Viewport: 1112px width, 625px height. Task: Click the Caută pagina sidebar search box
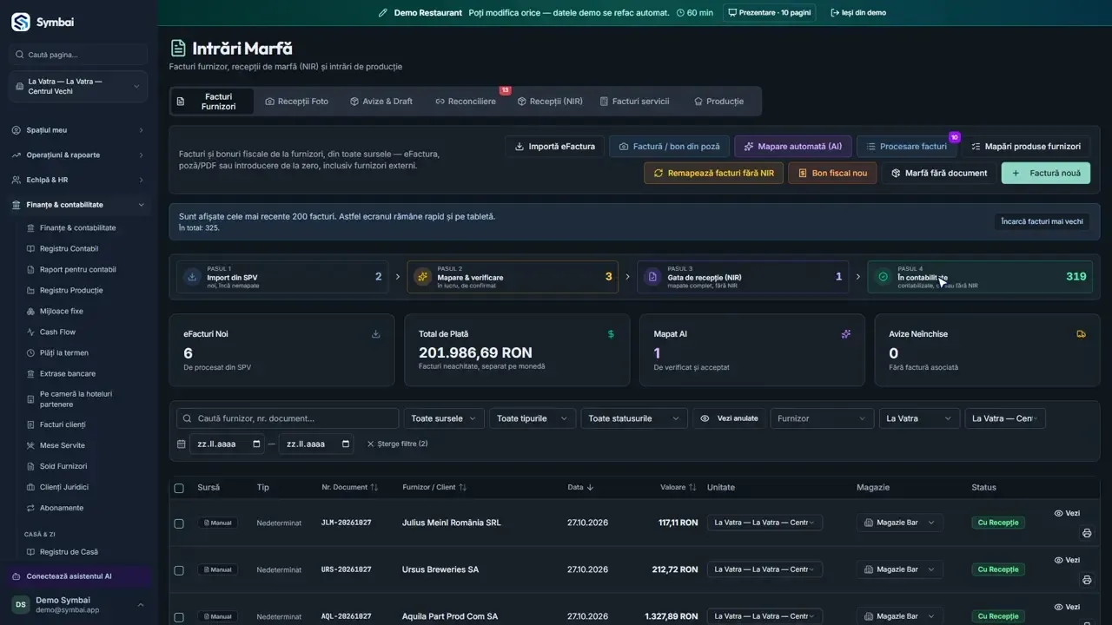point(78,55)
